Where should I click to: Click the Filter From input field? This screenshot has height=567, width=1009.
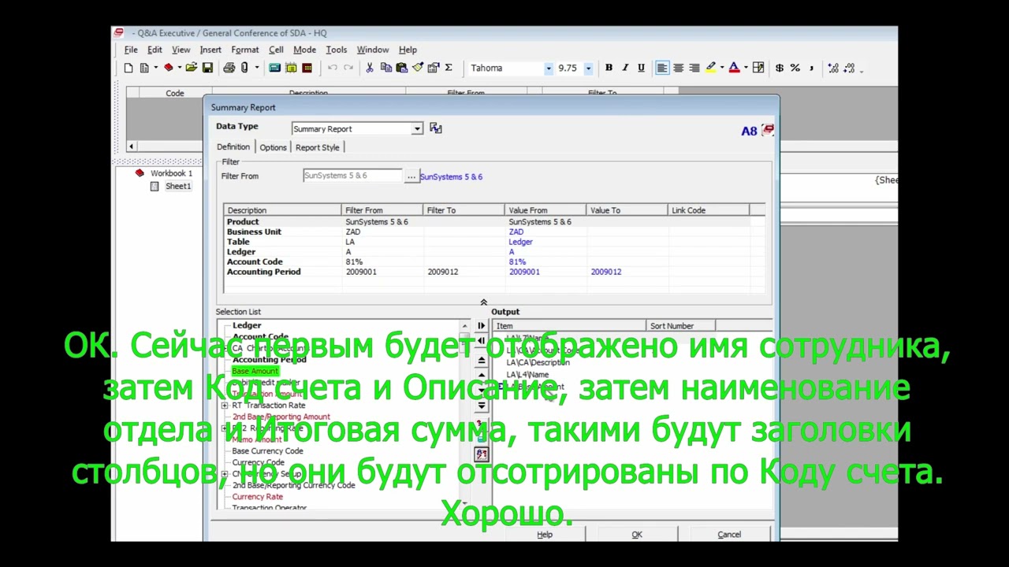[352, 176]
